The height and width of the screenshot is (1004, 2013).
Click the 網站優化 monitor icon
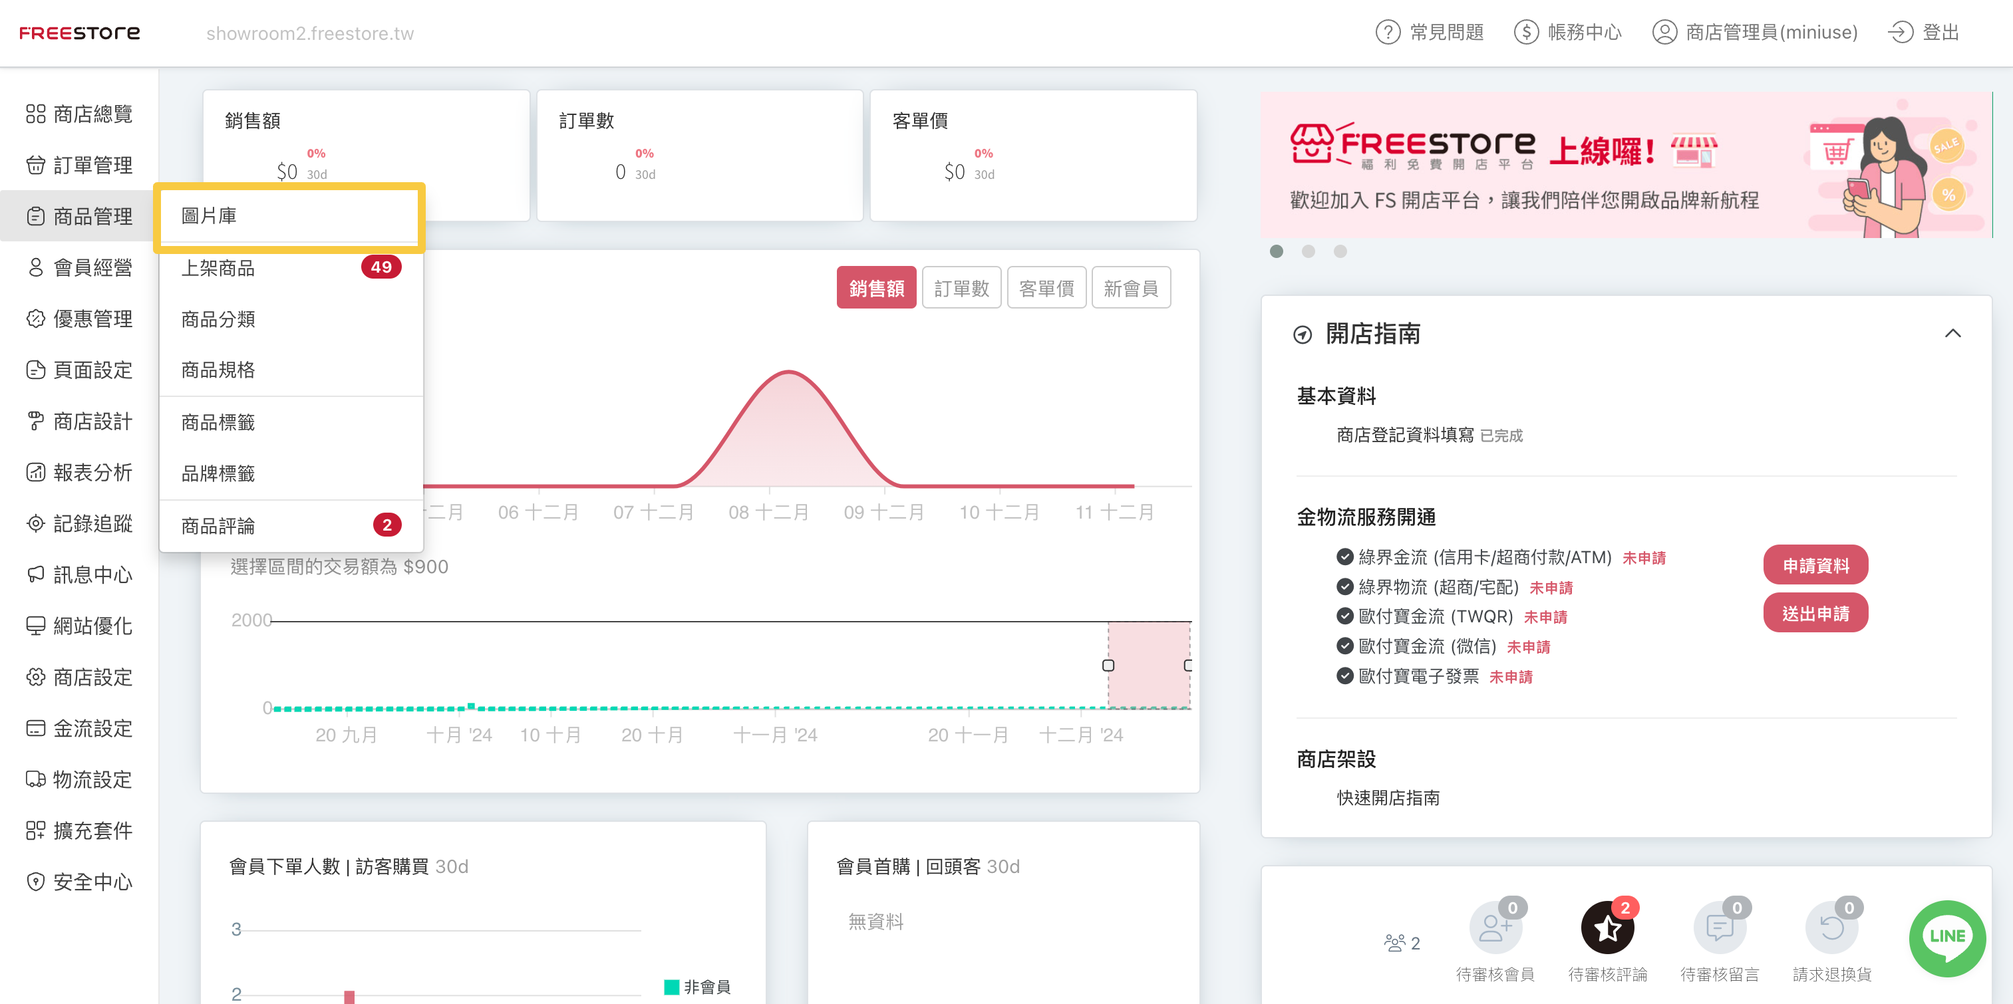pos(35,626)
